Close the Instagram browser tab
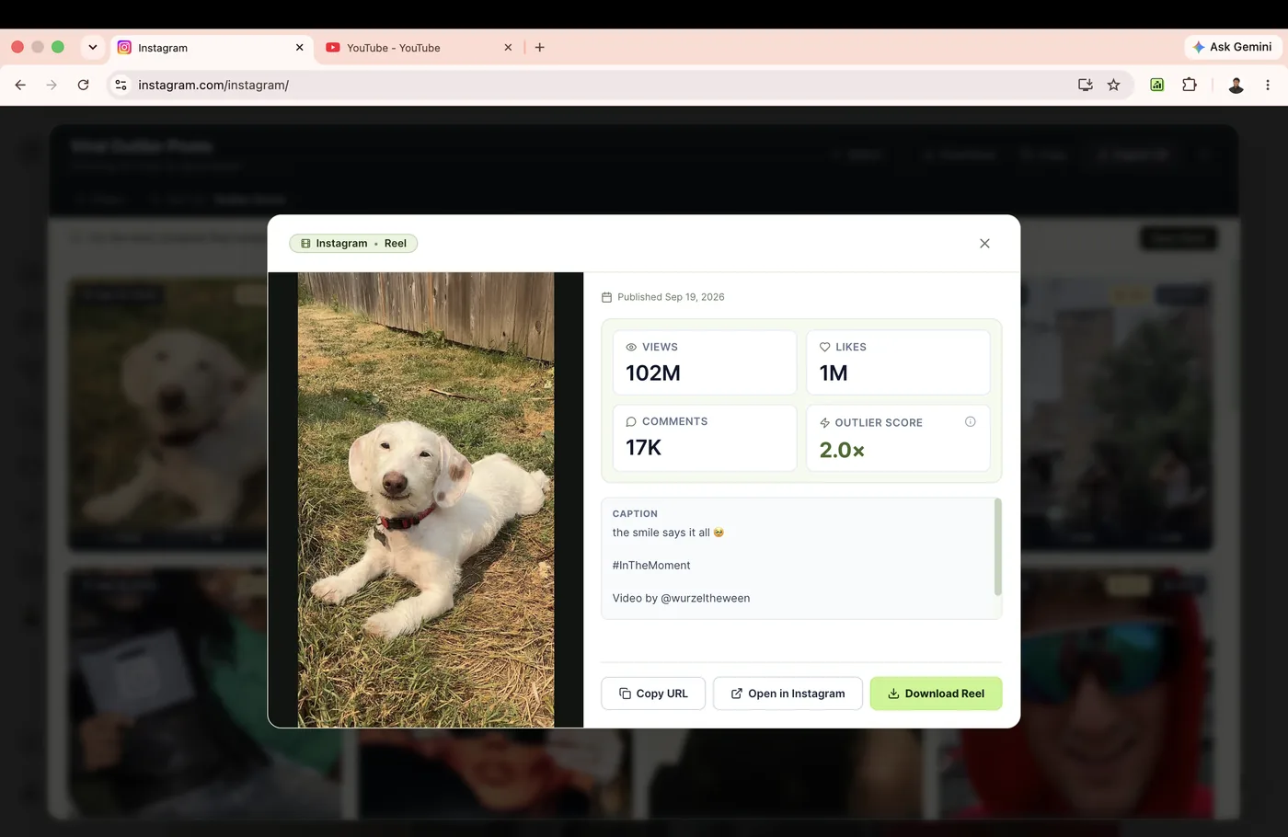This screenshot has width=1288, height=837. point(299,48)
